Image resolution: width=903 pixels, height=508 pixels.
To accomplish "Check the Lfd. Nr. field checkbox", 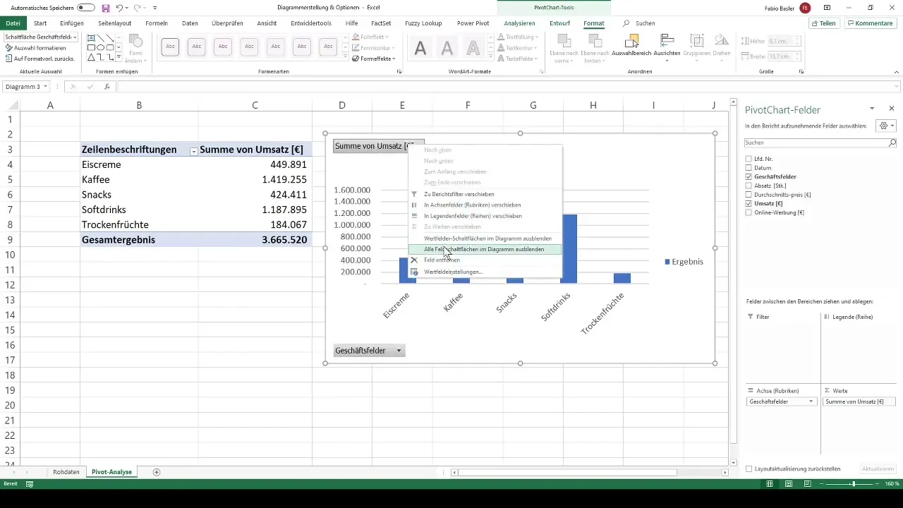I will pyautogui.click(x=749, y=159).
